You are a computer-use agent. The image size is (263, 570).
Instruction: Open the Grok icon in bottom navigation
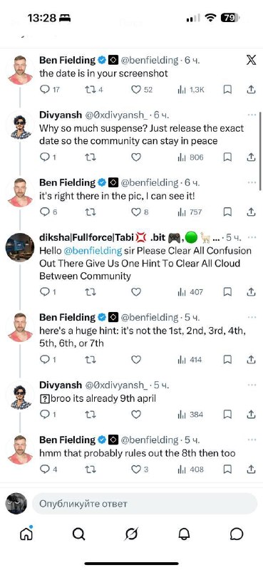pos(131,534)
